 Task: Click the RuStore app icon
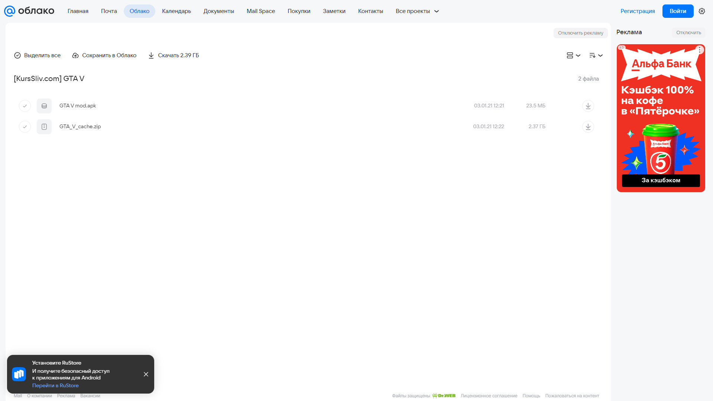pos(19,374)
